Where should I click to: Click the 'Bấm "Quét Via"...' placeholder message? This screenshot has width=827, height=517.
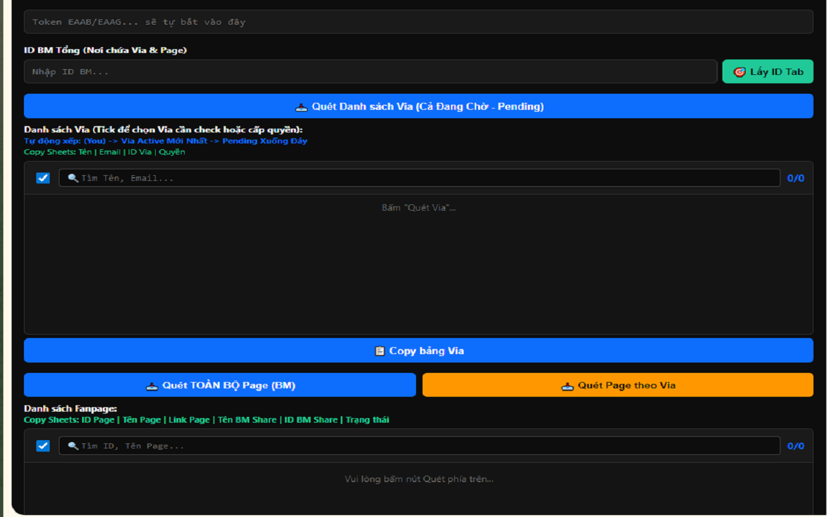pyautogui.click(x=419, y=207)
